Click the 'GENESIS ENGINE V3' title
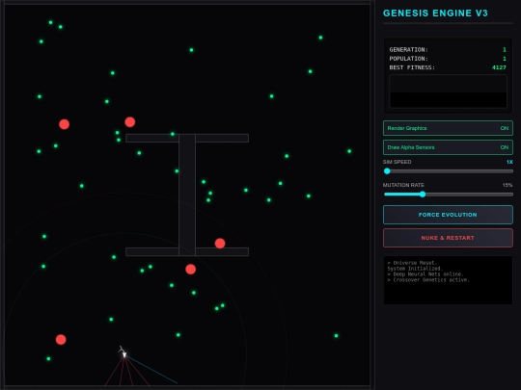 (435, 13)
